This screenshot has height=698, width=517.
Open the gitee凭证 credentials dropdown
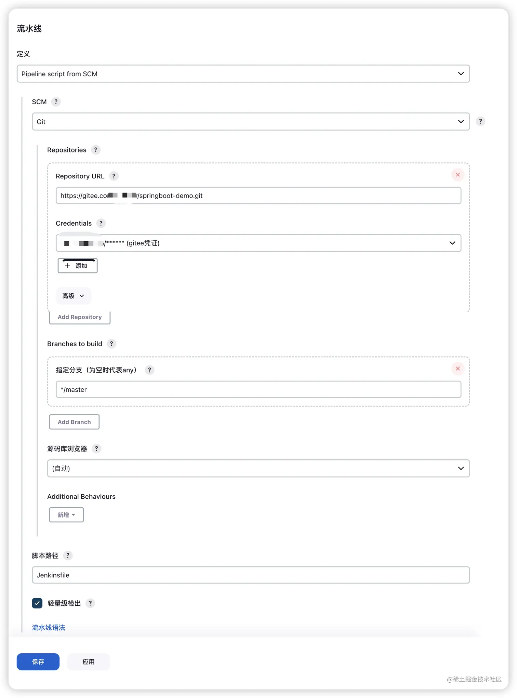click(x=258, y=243)
